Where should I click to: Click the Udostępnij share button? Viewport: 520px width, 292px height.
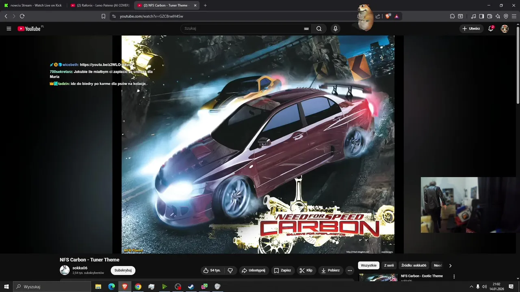click(x=253, y=271)
